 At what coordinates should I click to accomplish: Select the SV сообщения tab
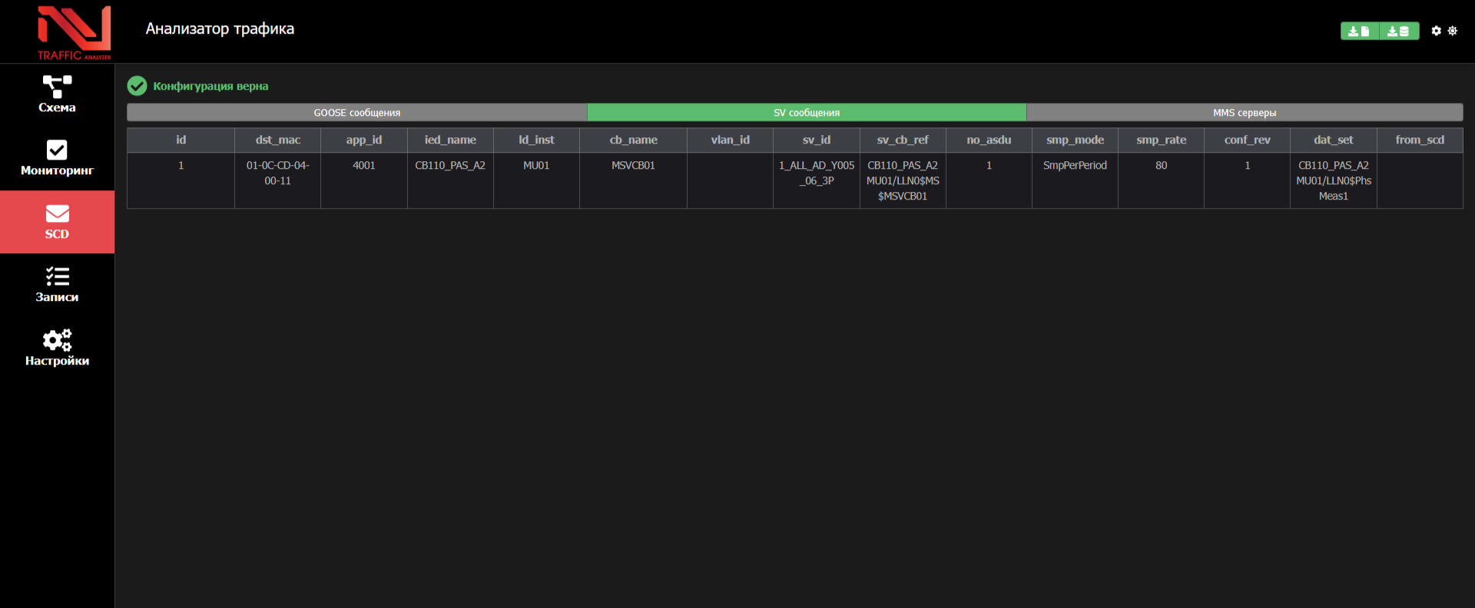click(x=806, y=113)
